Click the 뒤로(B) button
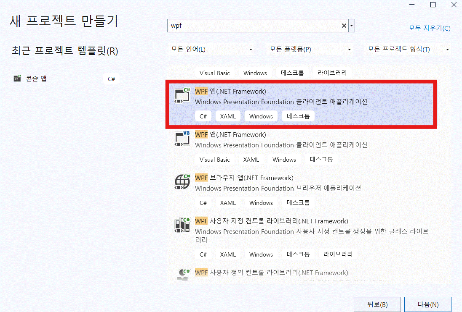Viewport: 462px width, 312px height. [x=377, y=304]
